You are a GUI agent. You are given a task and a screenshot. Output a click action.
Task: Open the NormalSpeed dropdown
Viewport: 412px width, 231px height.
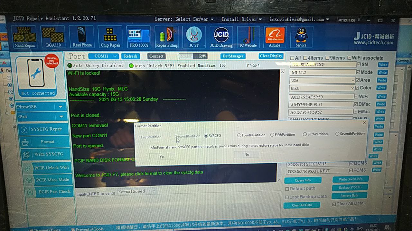point(137,192)
